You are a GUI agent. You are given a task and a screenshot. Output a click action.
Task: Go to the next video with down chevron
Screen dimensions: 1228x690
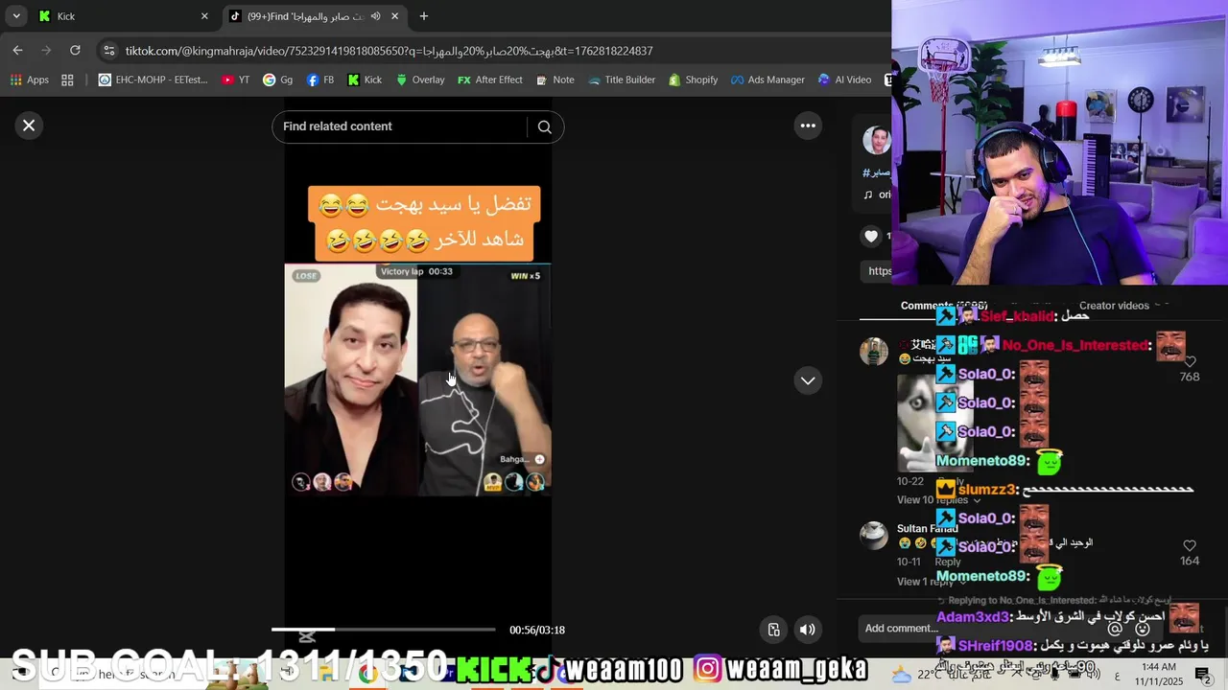[808, 380]
